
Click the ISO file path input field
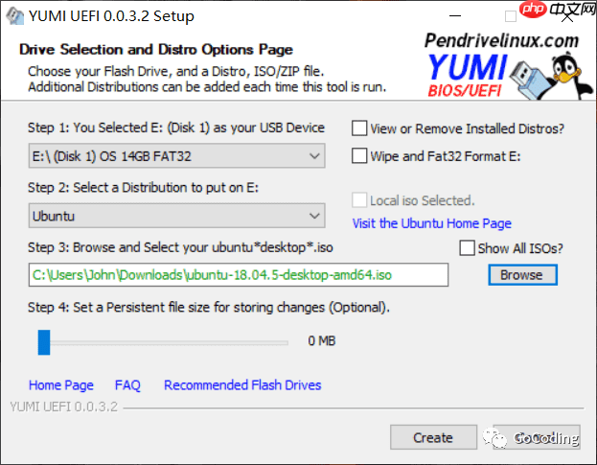(x=239, y=274)
